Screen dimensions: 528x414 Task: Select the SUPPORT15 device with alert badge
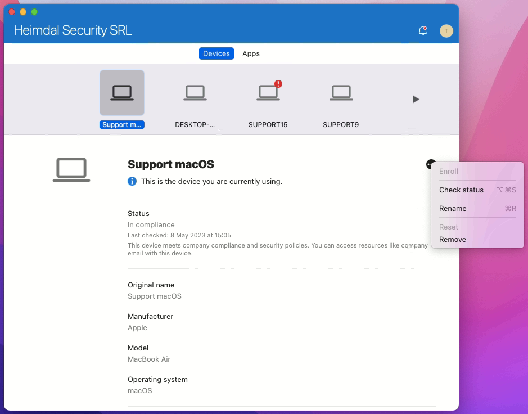click(268, 93)
